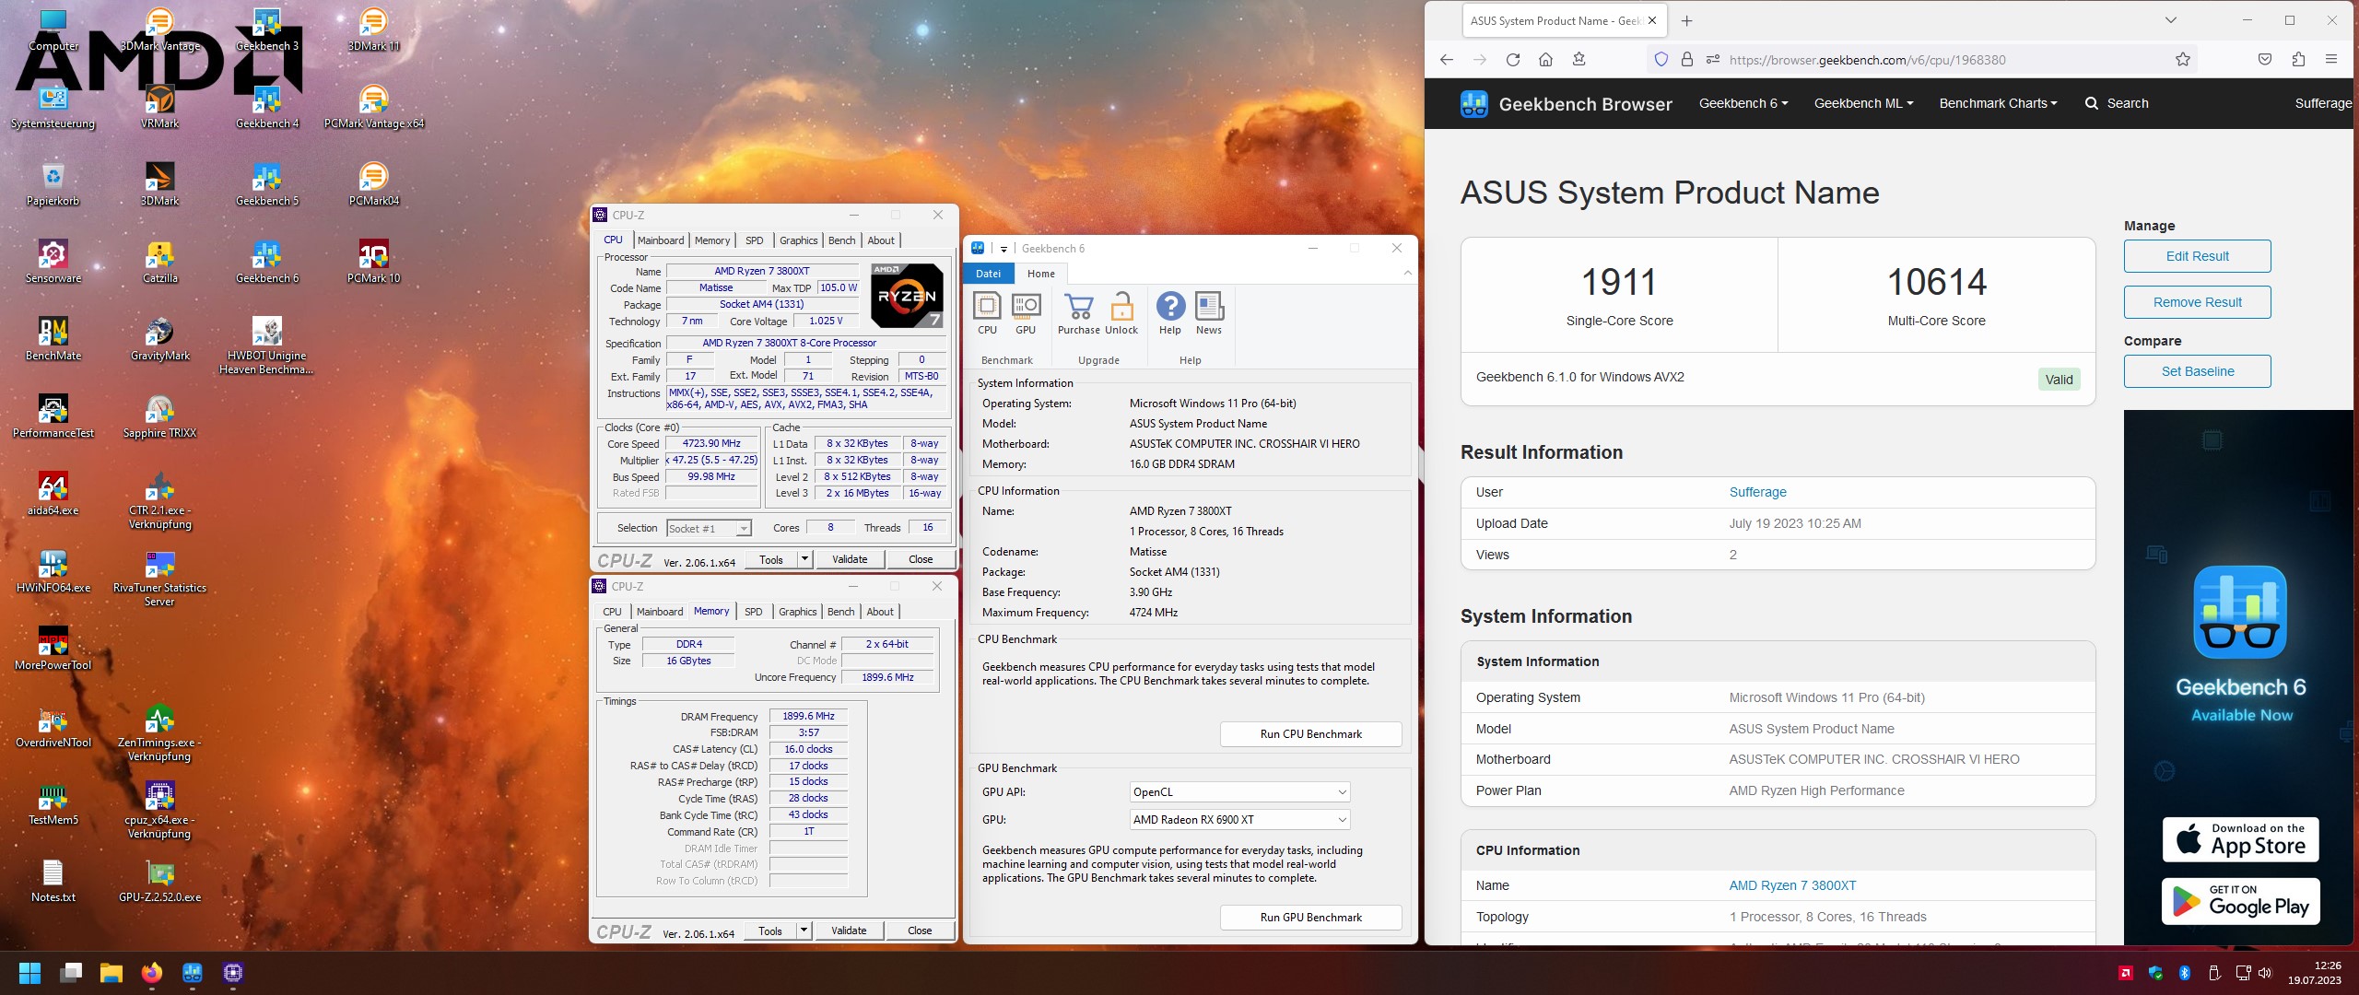2359x995 pixels.
Task: Open the Datei tab in Geekbench 6
Action: (988, 274)
